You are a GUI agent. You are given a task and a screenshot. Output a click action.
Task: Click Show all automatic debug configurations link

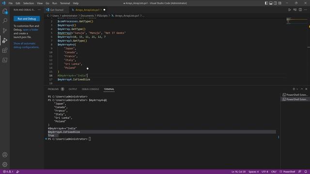pos(26,45)
